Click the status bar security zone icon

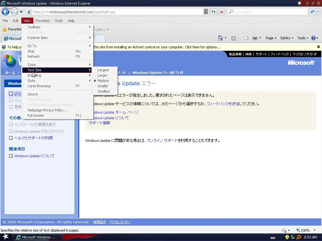pyautogui.click(x=284, y=230)
